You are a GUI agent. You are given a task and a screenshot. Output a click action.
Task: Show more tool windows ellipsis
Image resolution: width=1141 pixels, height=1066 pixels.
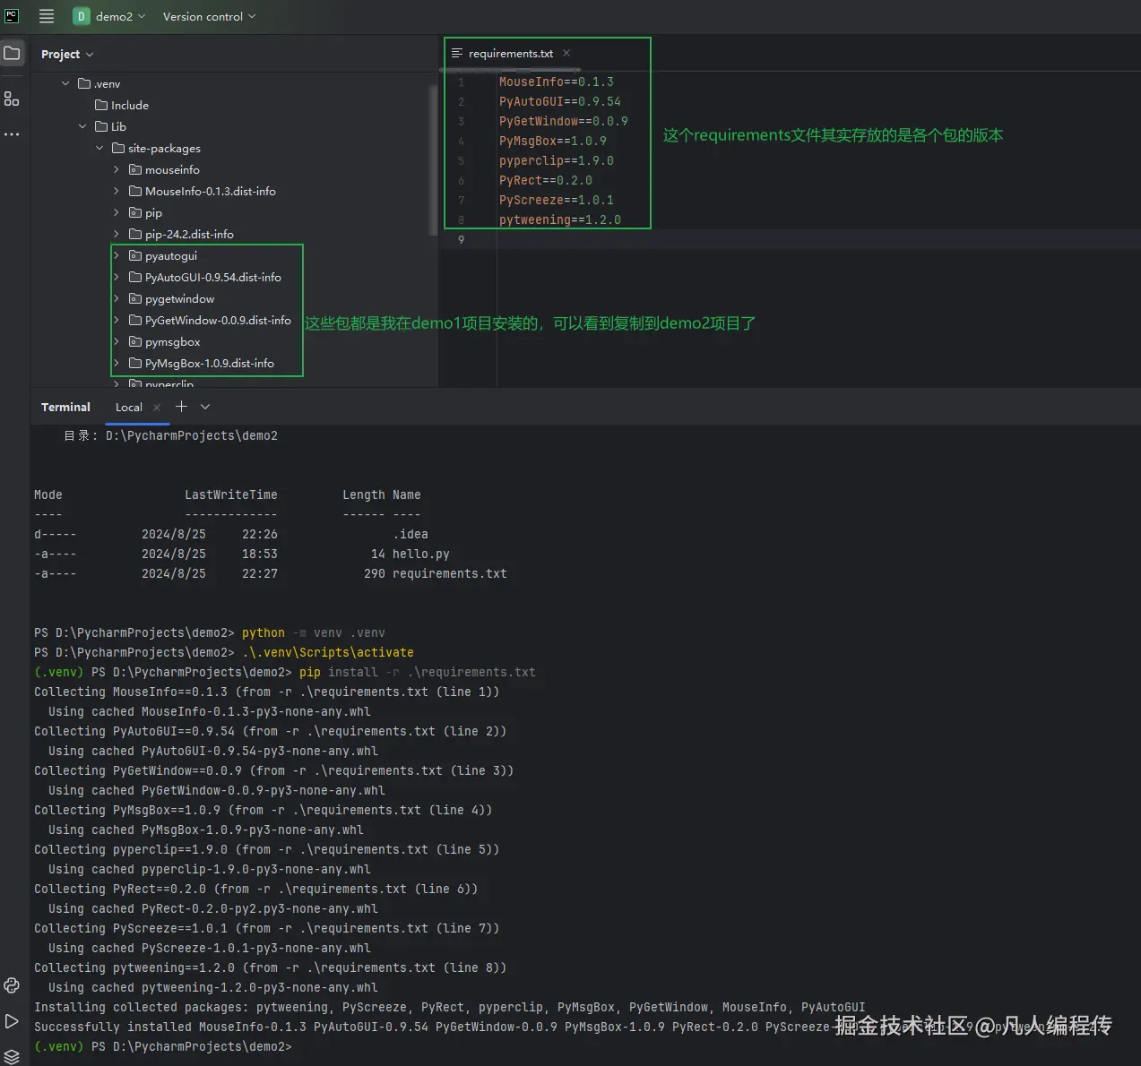point(12,134)
